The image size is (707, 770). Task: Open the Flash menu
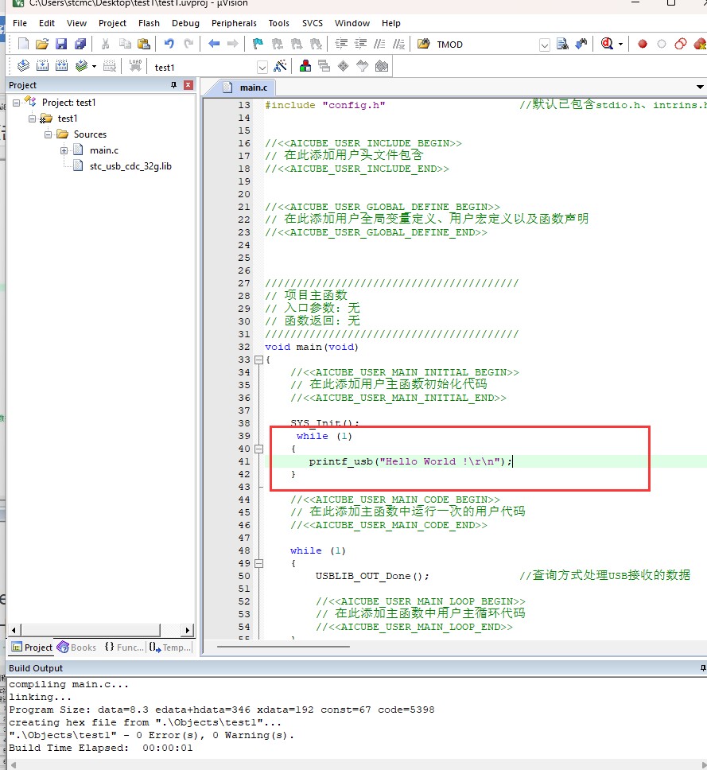click(149, 23)
